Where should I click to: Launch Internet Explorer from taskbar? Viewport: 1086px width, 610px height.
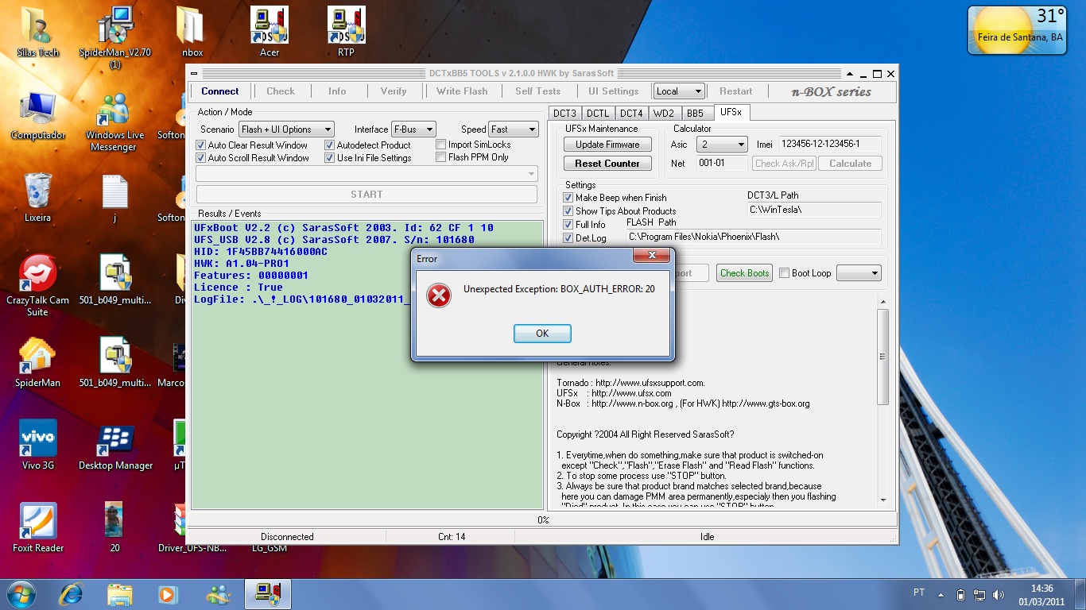71,594
